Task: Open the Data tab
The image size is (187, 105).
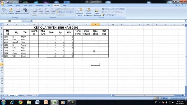Action: point(49,5)
